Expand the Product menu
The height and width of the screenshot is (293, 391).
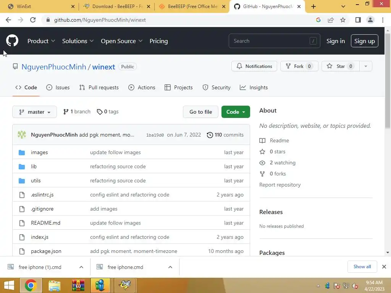pyautogui.click(x=41, y=41)
